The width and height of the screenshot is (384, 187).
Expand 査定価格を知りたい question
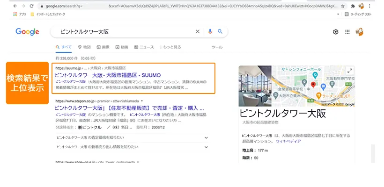133,137
